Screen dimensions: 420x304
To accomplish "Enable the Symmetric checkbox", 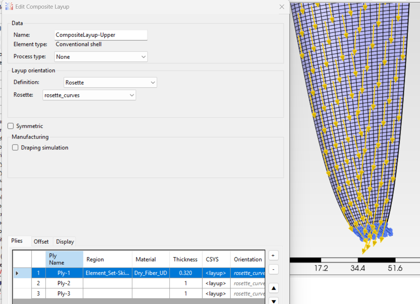I will point(10,126).
